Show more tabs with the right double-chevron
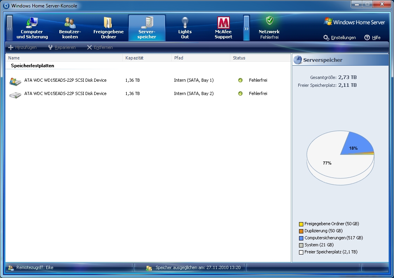Viewport: 394px width, 278px height. pyautogui.click(x=246, y=28)
